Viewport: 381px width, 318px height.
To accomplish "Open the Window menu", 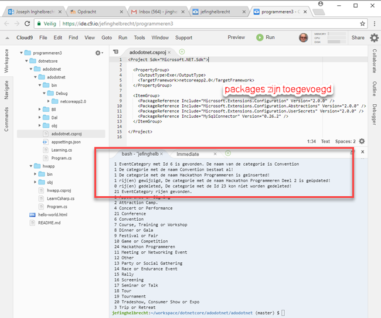I will pos(160,37).
